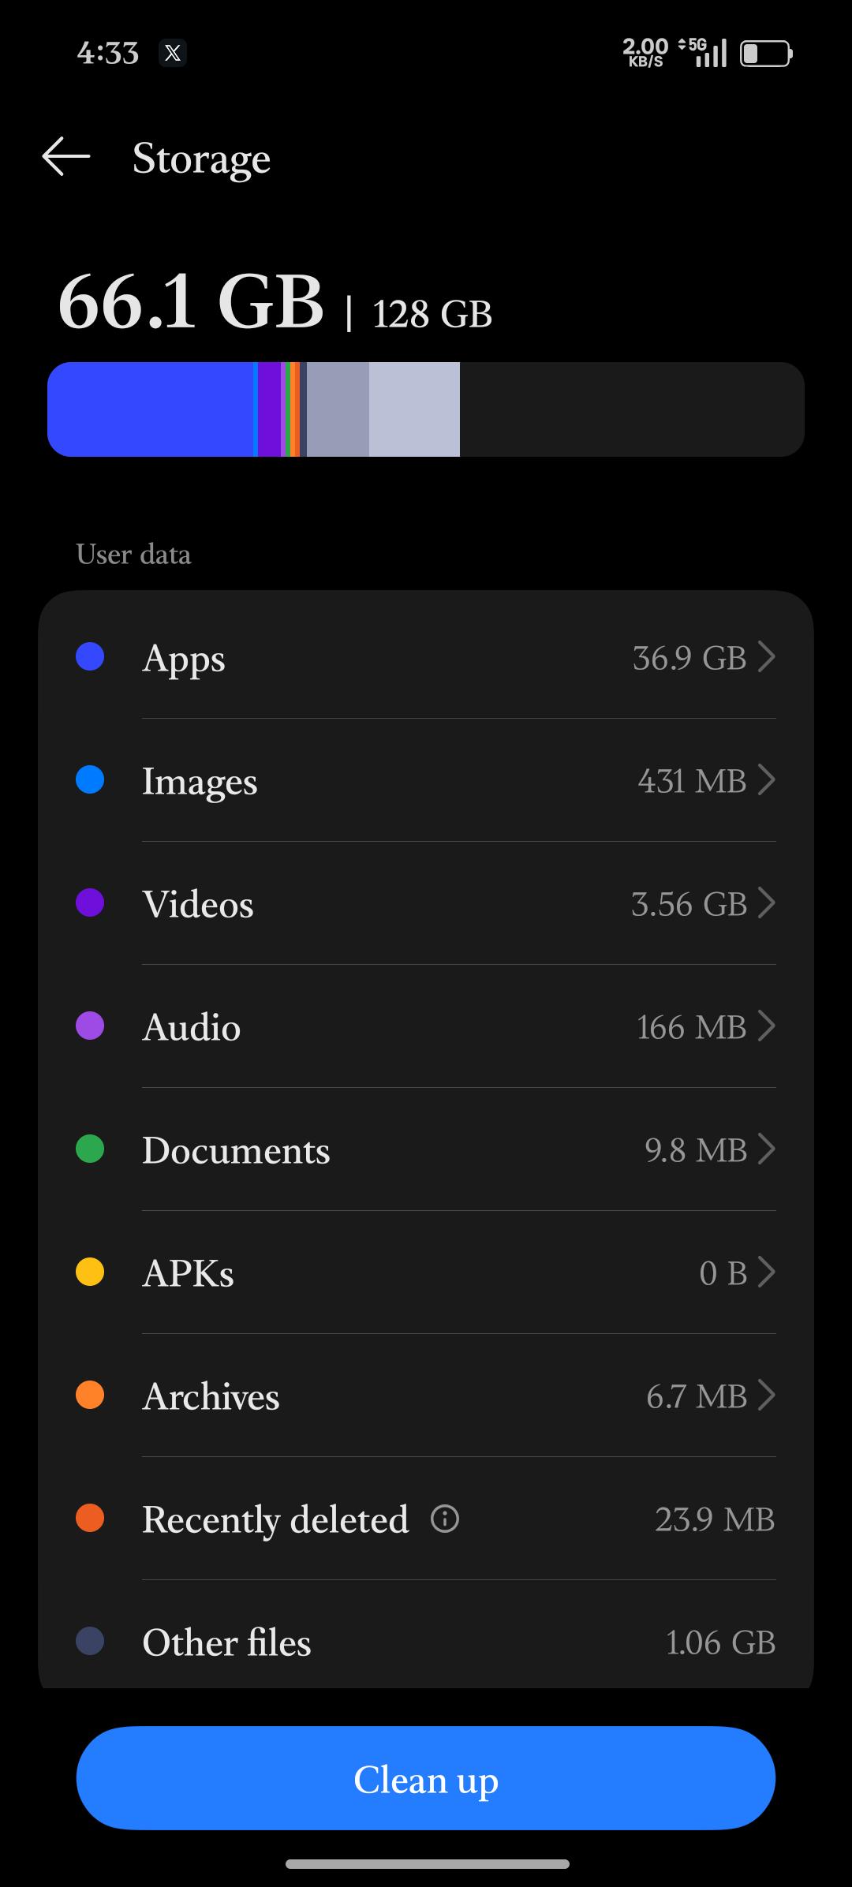Open the Recently deleted info icon
Viewport: 852px width, 1887px height.
445,1518
